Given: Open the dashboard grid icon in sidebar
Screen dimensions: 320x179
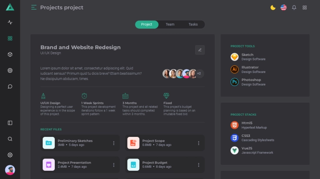Looking at the screenshot, I should pyautogui.click(x=10, y=38).
